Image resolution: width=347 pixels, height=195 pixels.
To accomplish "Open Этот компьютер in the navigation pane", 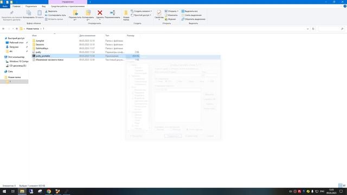I will (x=16, y=57).
